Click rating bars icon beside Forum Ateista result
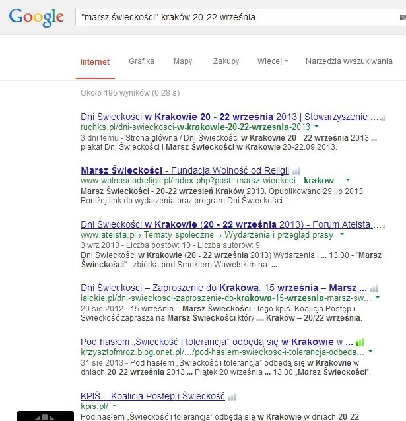This screenshot has width=406, height=421. pyautogui.click(x=384, y=226)
